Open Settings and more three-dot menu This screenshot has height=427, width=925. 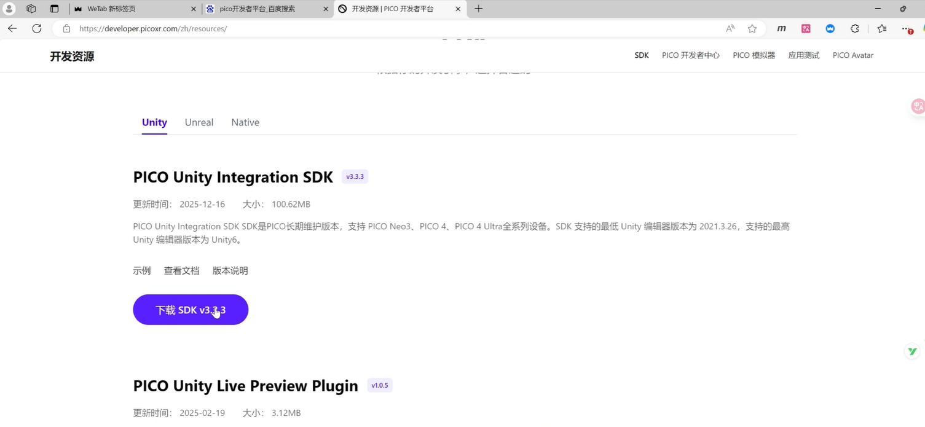coord(907,28)
